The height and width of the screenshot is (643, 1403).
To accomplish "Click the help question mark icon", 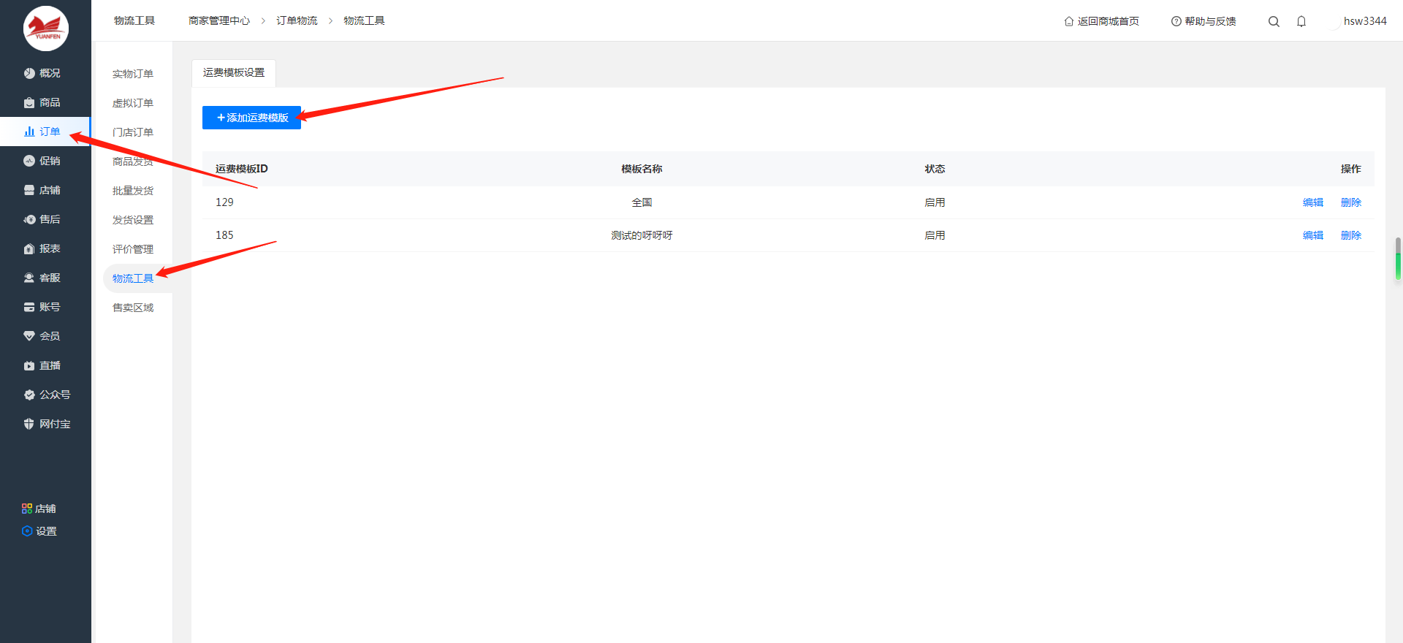I will click(x=1176, y=21).
